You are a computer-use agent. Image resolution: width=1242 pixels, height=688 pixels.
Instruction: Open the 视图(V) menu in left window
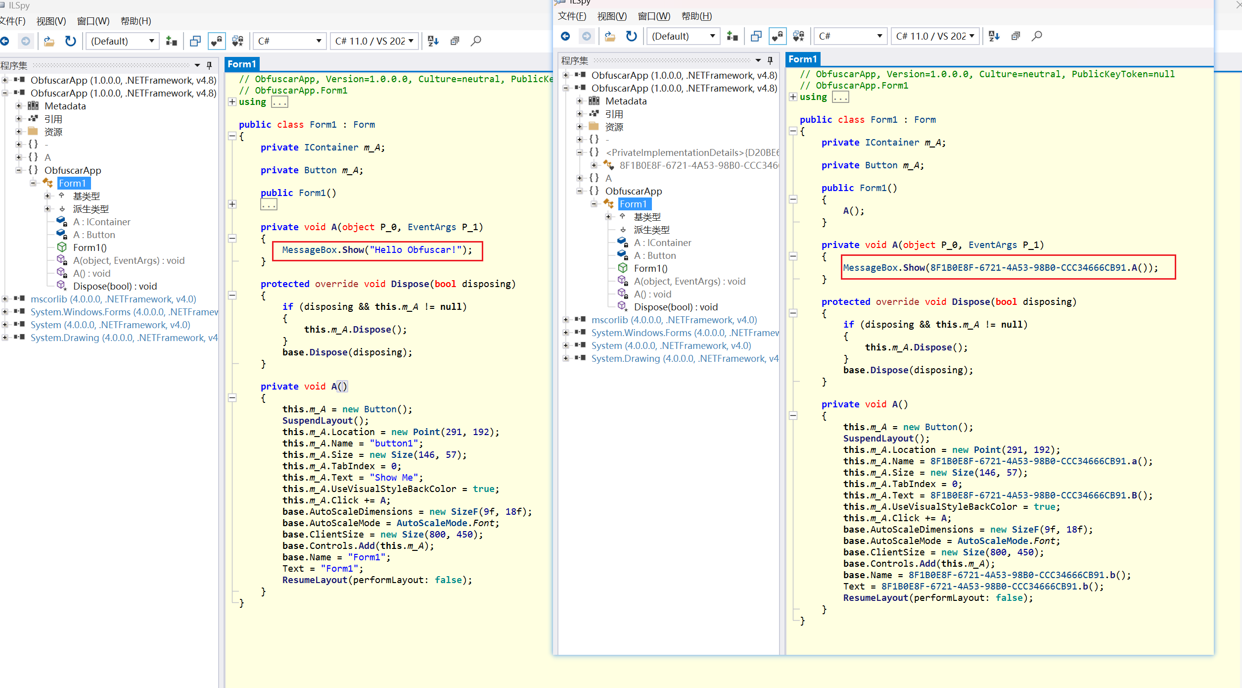(x=51, y=21)
